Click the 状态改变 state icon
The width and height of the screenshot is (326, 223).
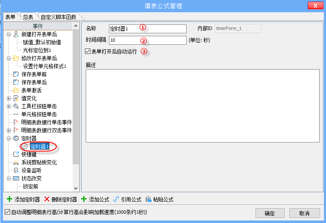[x=16, y=178]
